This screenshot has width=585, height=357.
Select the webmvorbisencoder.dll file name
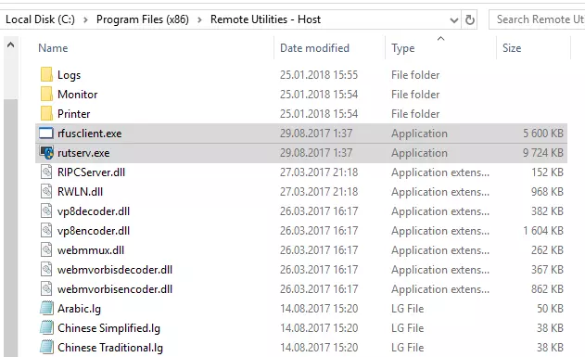click(x=115, y=289)
